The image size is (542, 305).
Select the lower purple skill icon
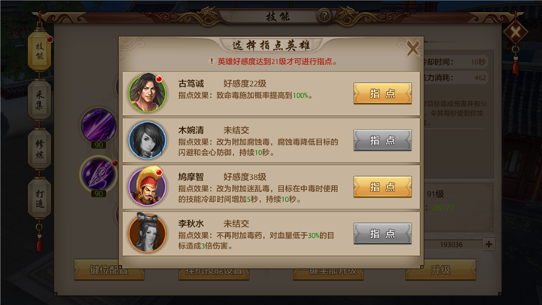pos(99,174)
